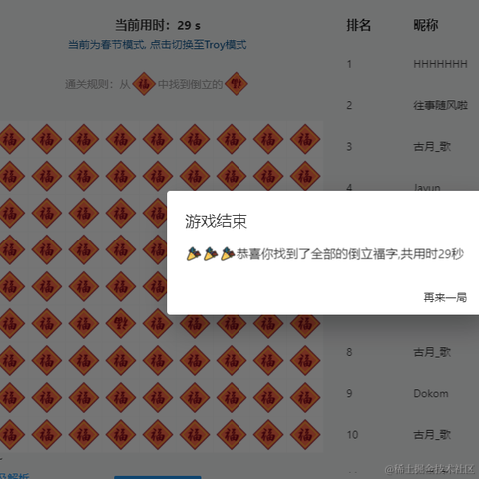Select rank 9 player Dokom
The height and width of the screenshot is (479, 479).
[x=431, y=393]
